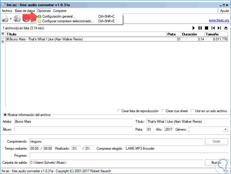
Task: Sort list by Tamaño column header
Action: coord(216,34)
